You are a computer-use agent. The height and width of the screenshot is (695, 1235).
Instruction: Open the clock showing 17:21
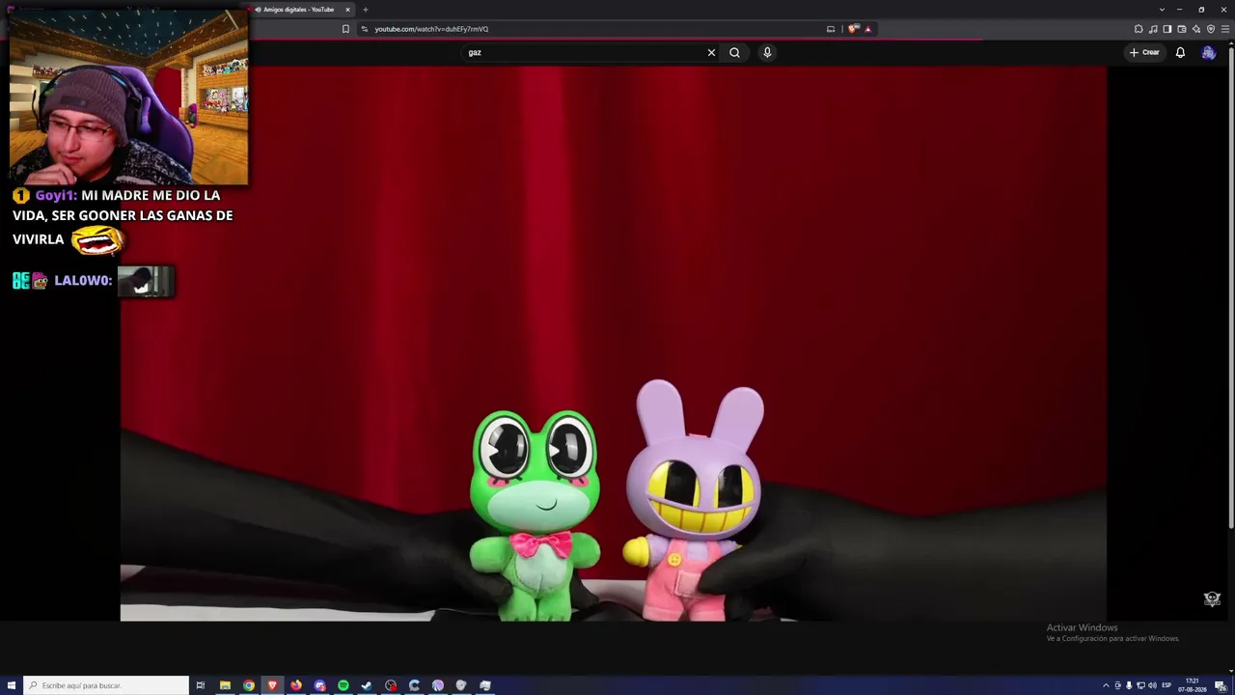(x=1193, y=685)
